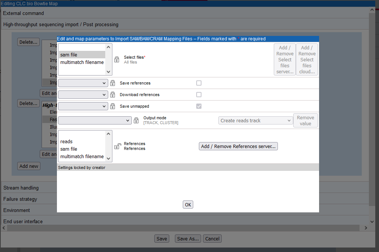Click Save As button at the bottom
Viewport: 379px width, 252px height.
[188, 239]
